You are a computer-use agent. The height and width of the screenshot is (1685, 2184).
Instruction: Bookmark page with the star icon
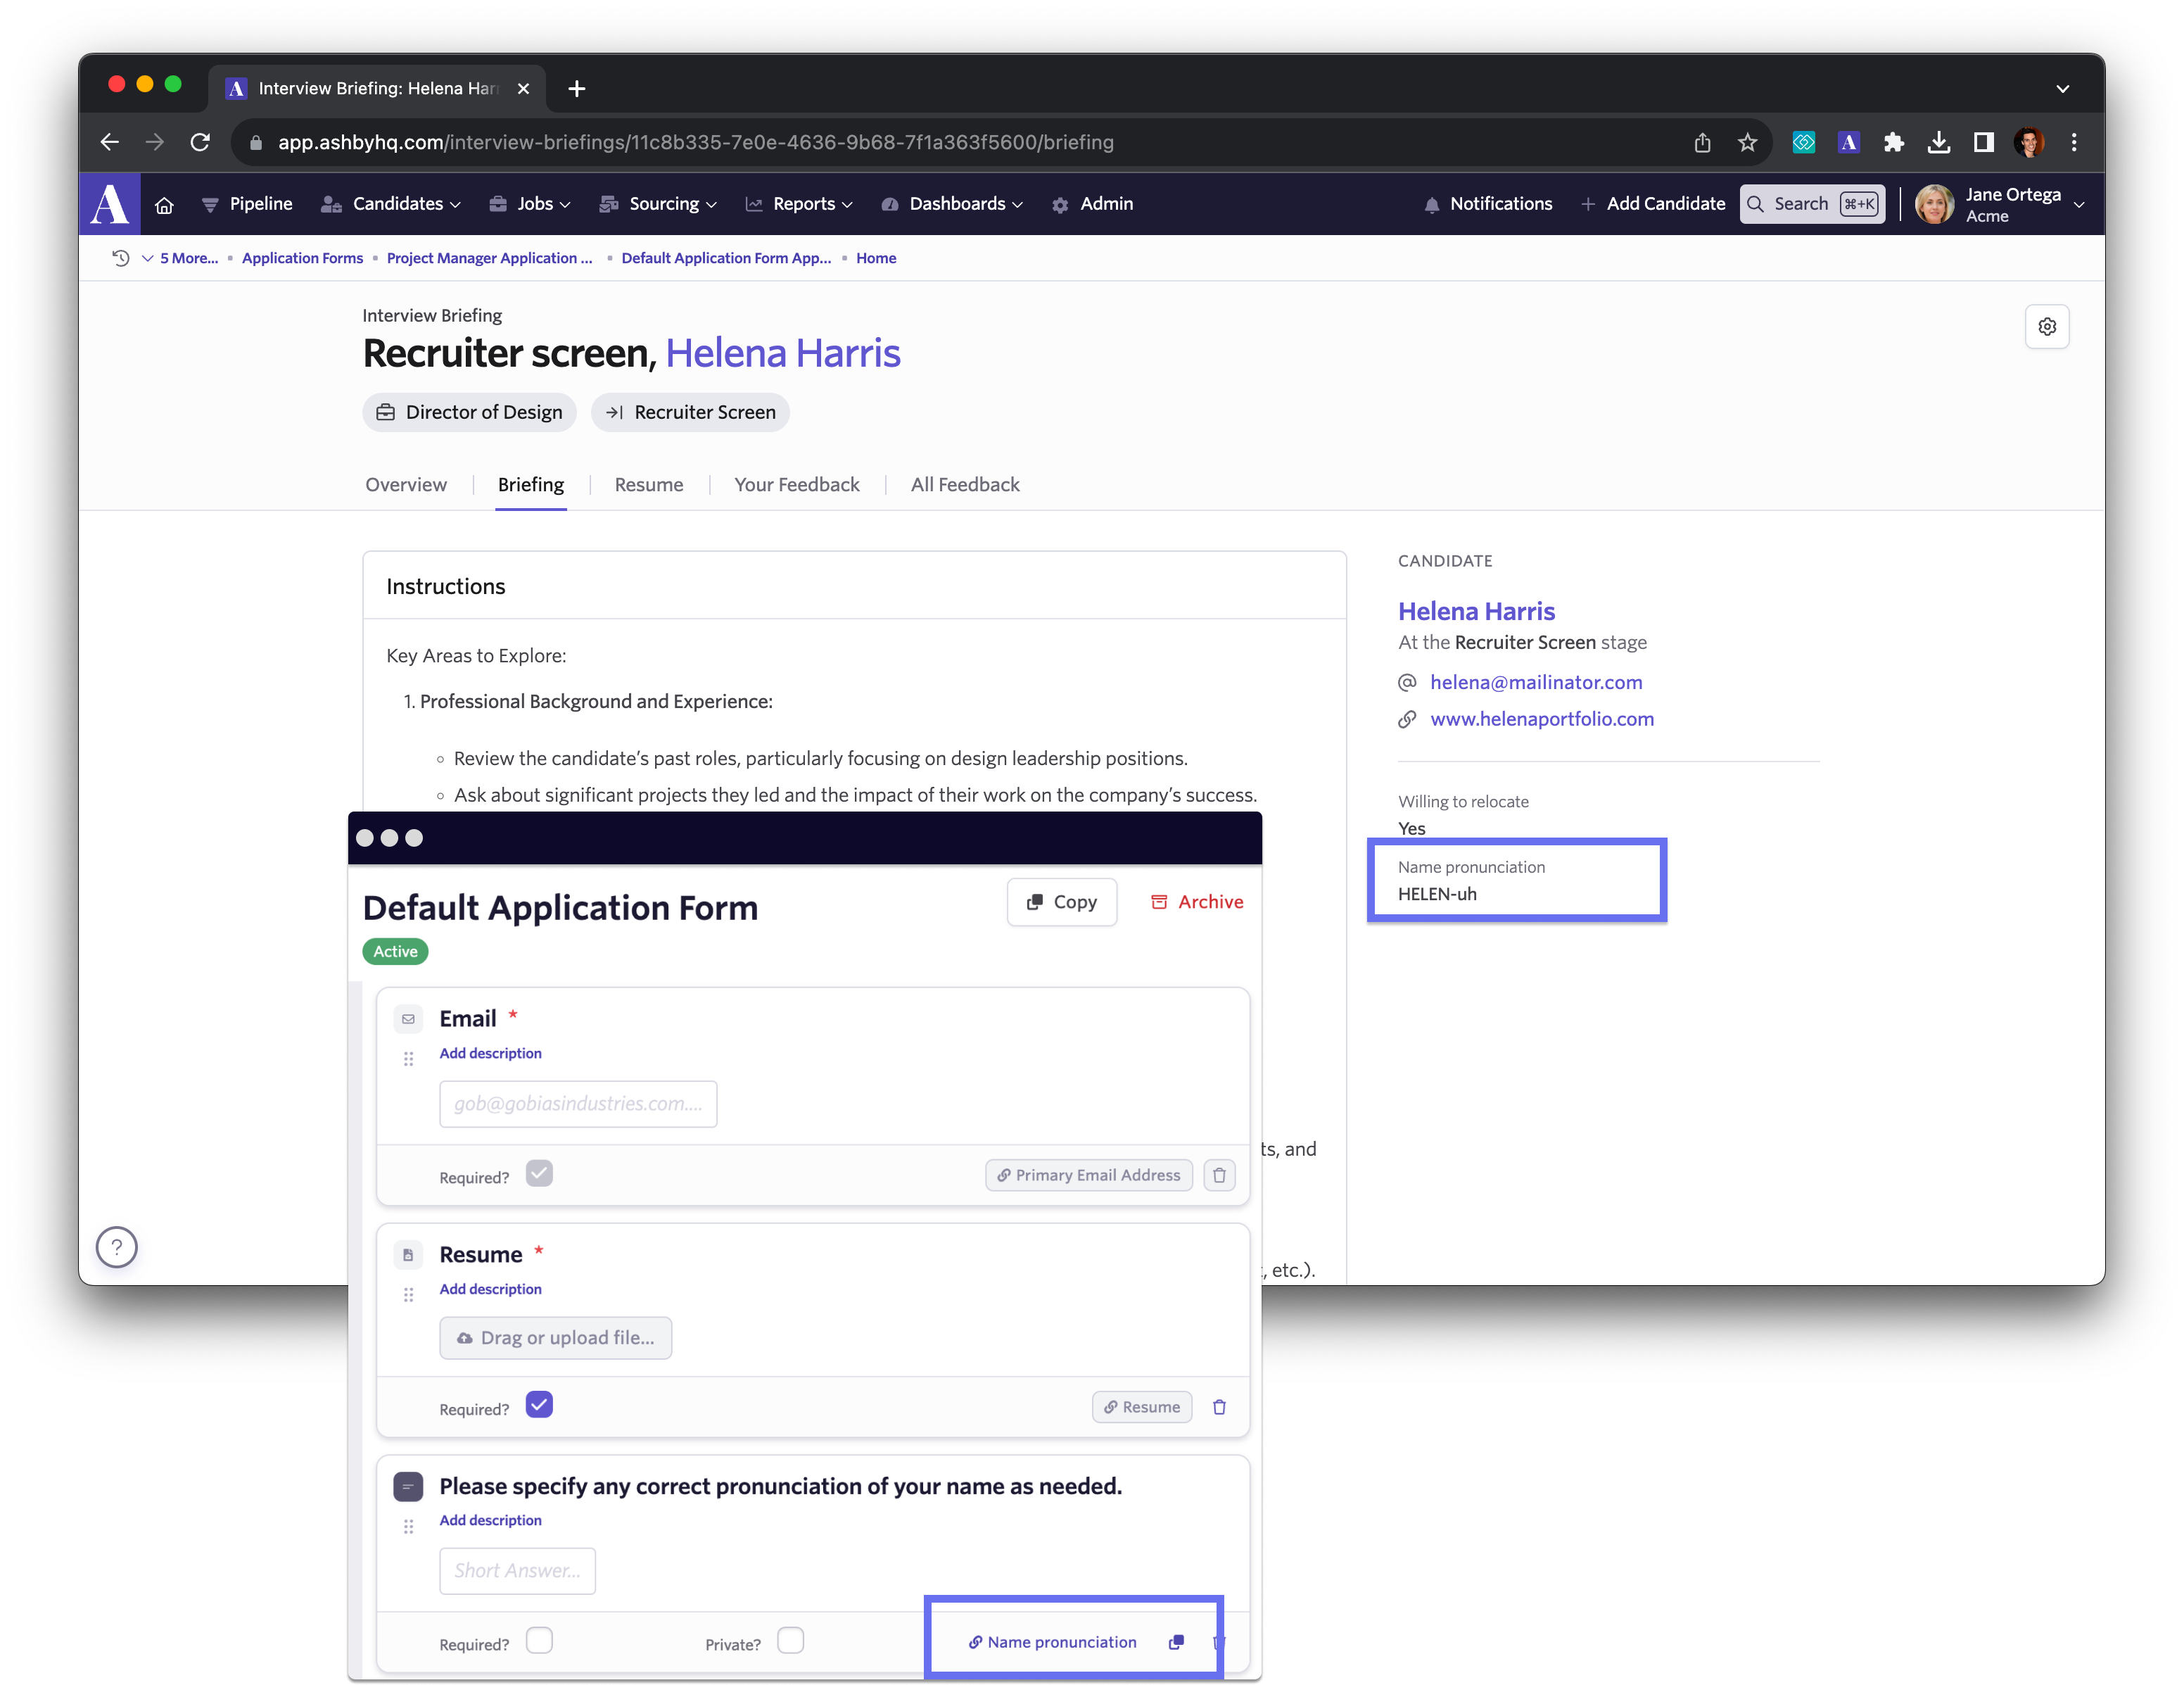pyautogui.click(x=1747, y=142)
